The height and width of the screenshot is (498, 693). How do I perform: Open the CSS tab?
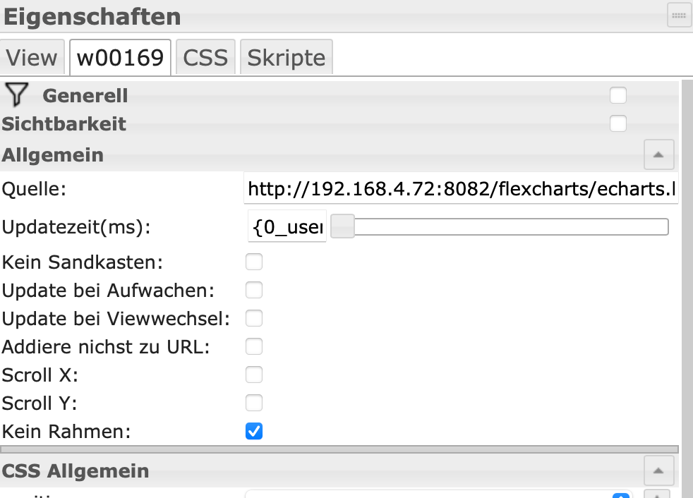[x=205, y=57]
